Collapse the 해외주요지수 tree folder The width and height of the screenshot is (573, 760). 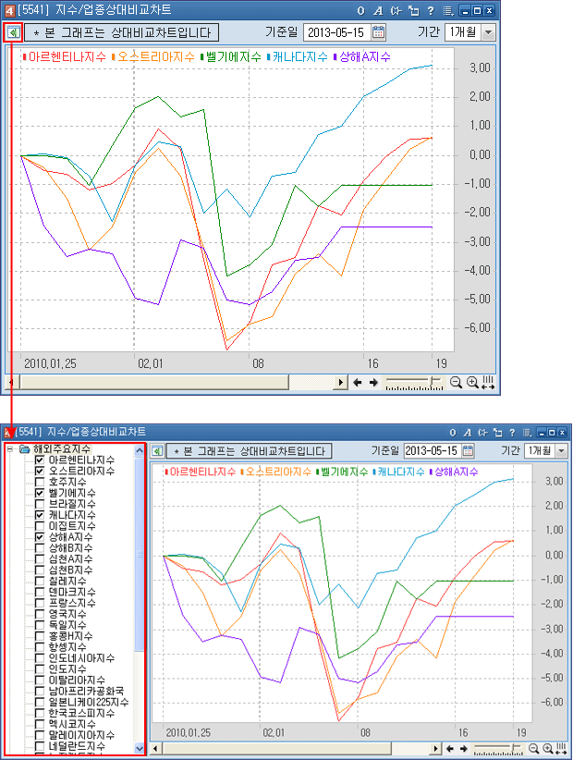9,449
